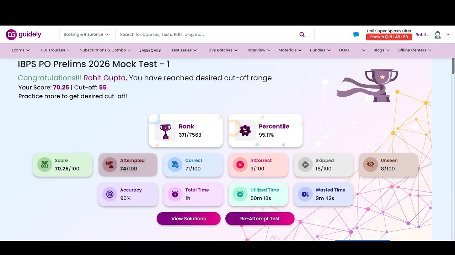Expand the Test series menu

tap(184, 50)
